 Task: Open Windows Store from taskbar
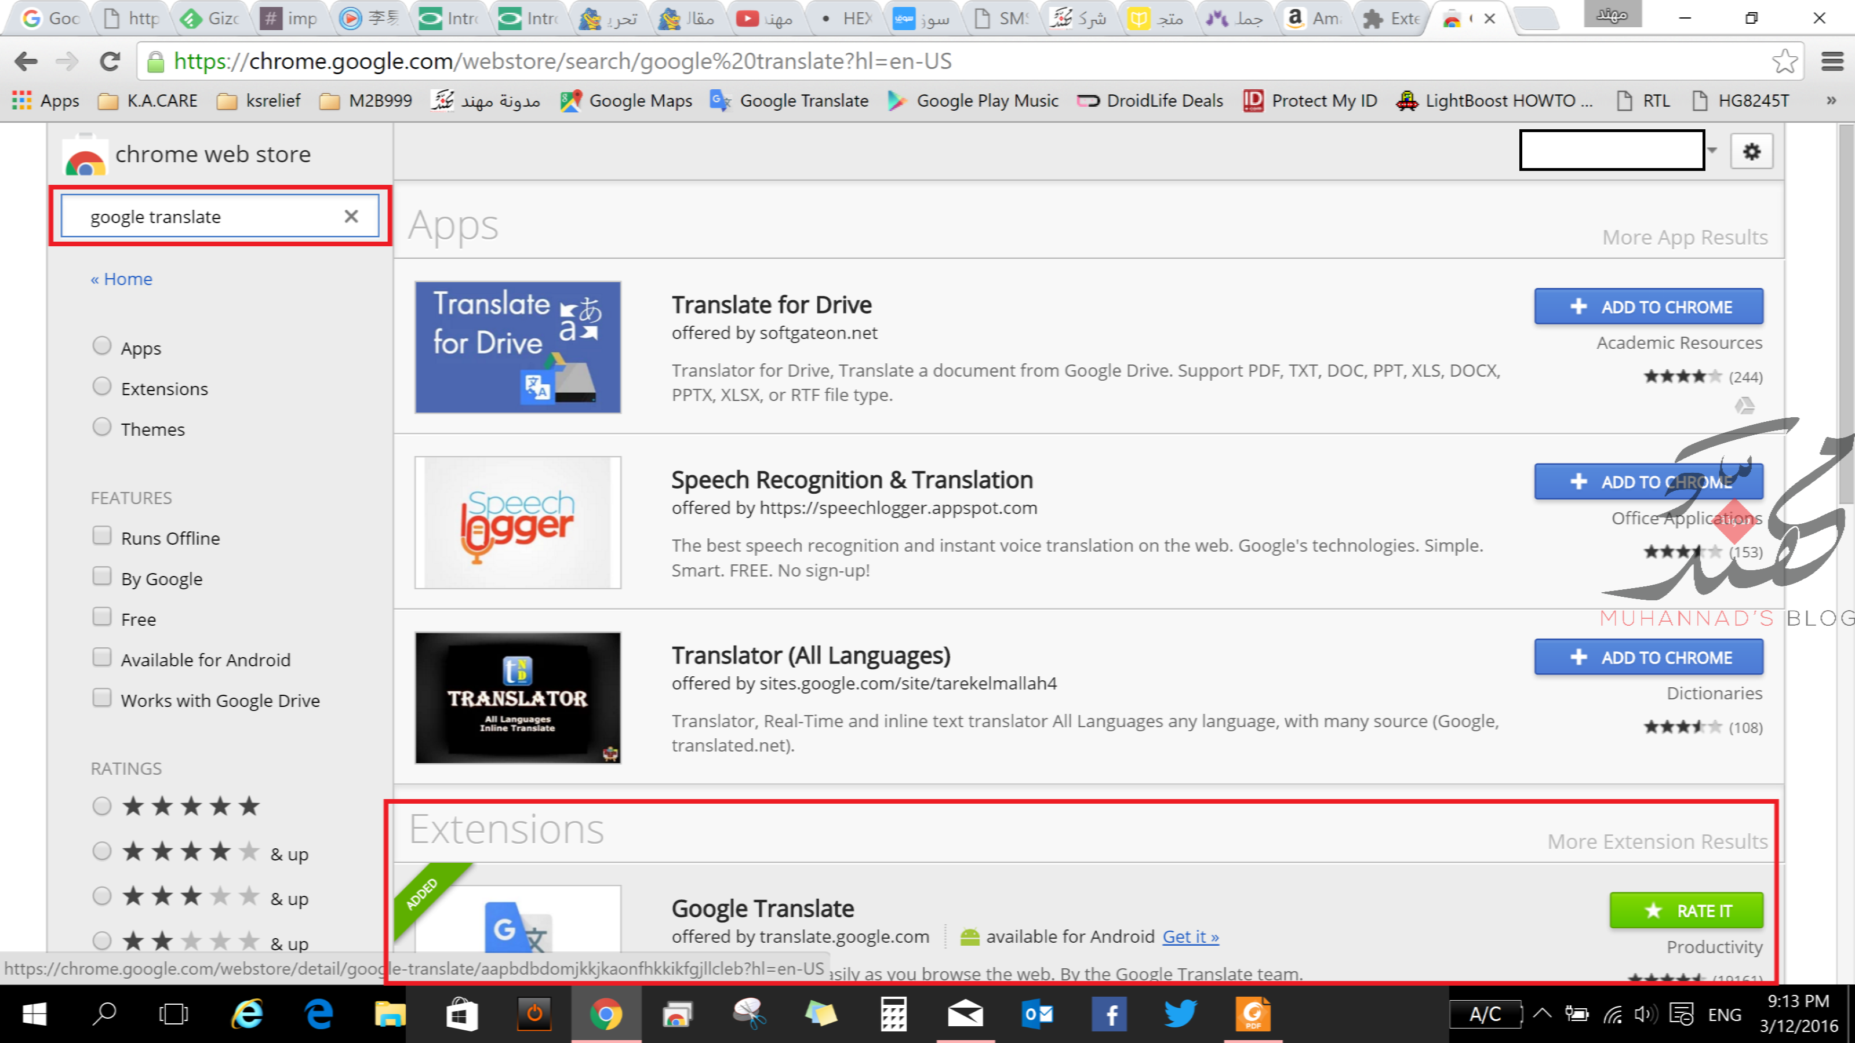pyautogui.click(x=461, y=1014)
